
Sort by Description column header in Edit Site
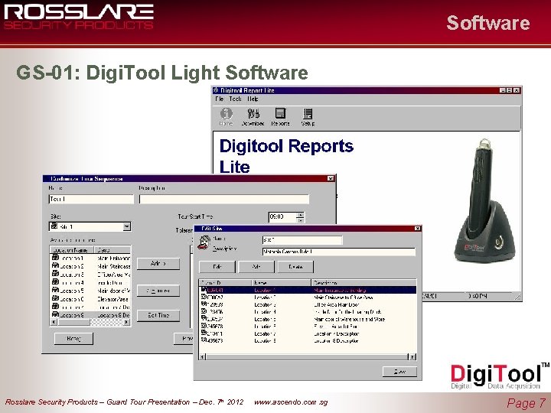coord(364,283)
